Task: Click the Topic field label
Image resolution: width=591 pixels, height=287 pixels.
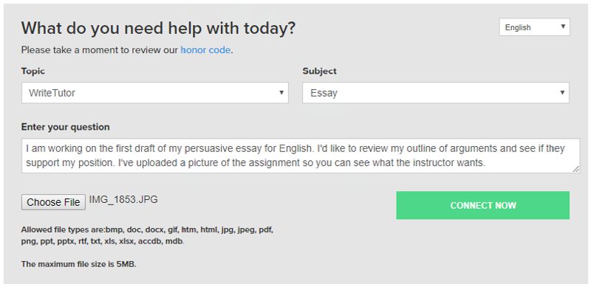Action: [33, 71]
